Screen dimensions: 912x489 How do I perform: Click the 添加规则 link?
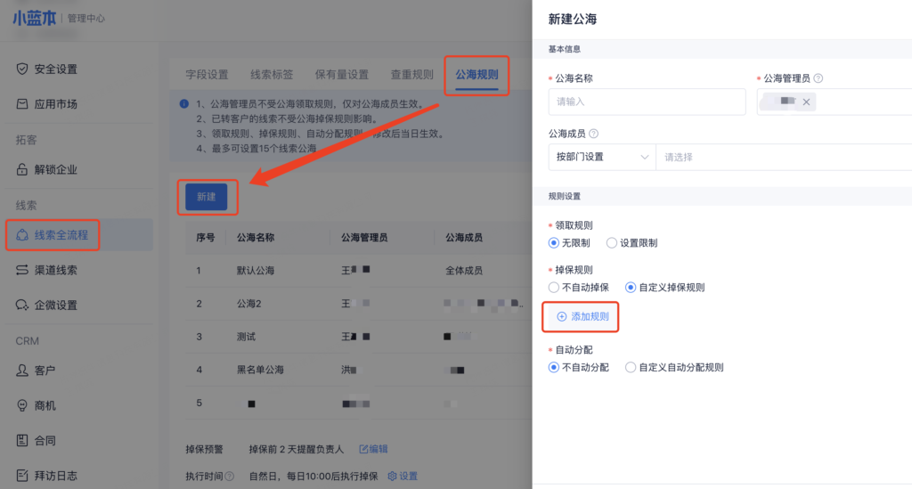[582, 316]
